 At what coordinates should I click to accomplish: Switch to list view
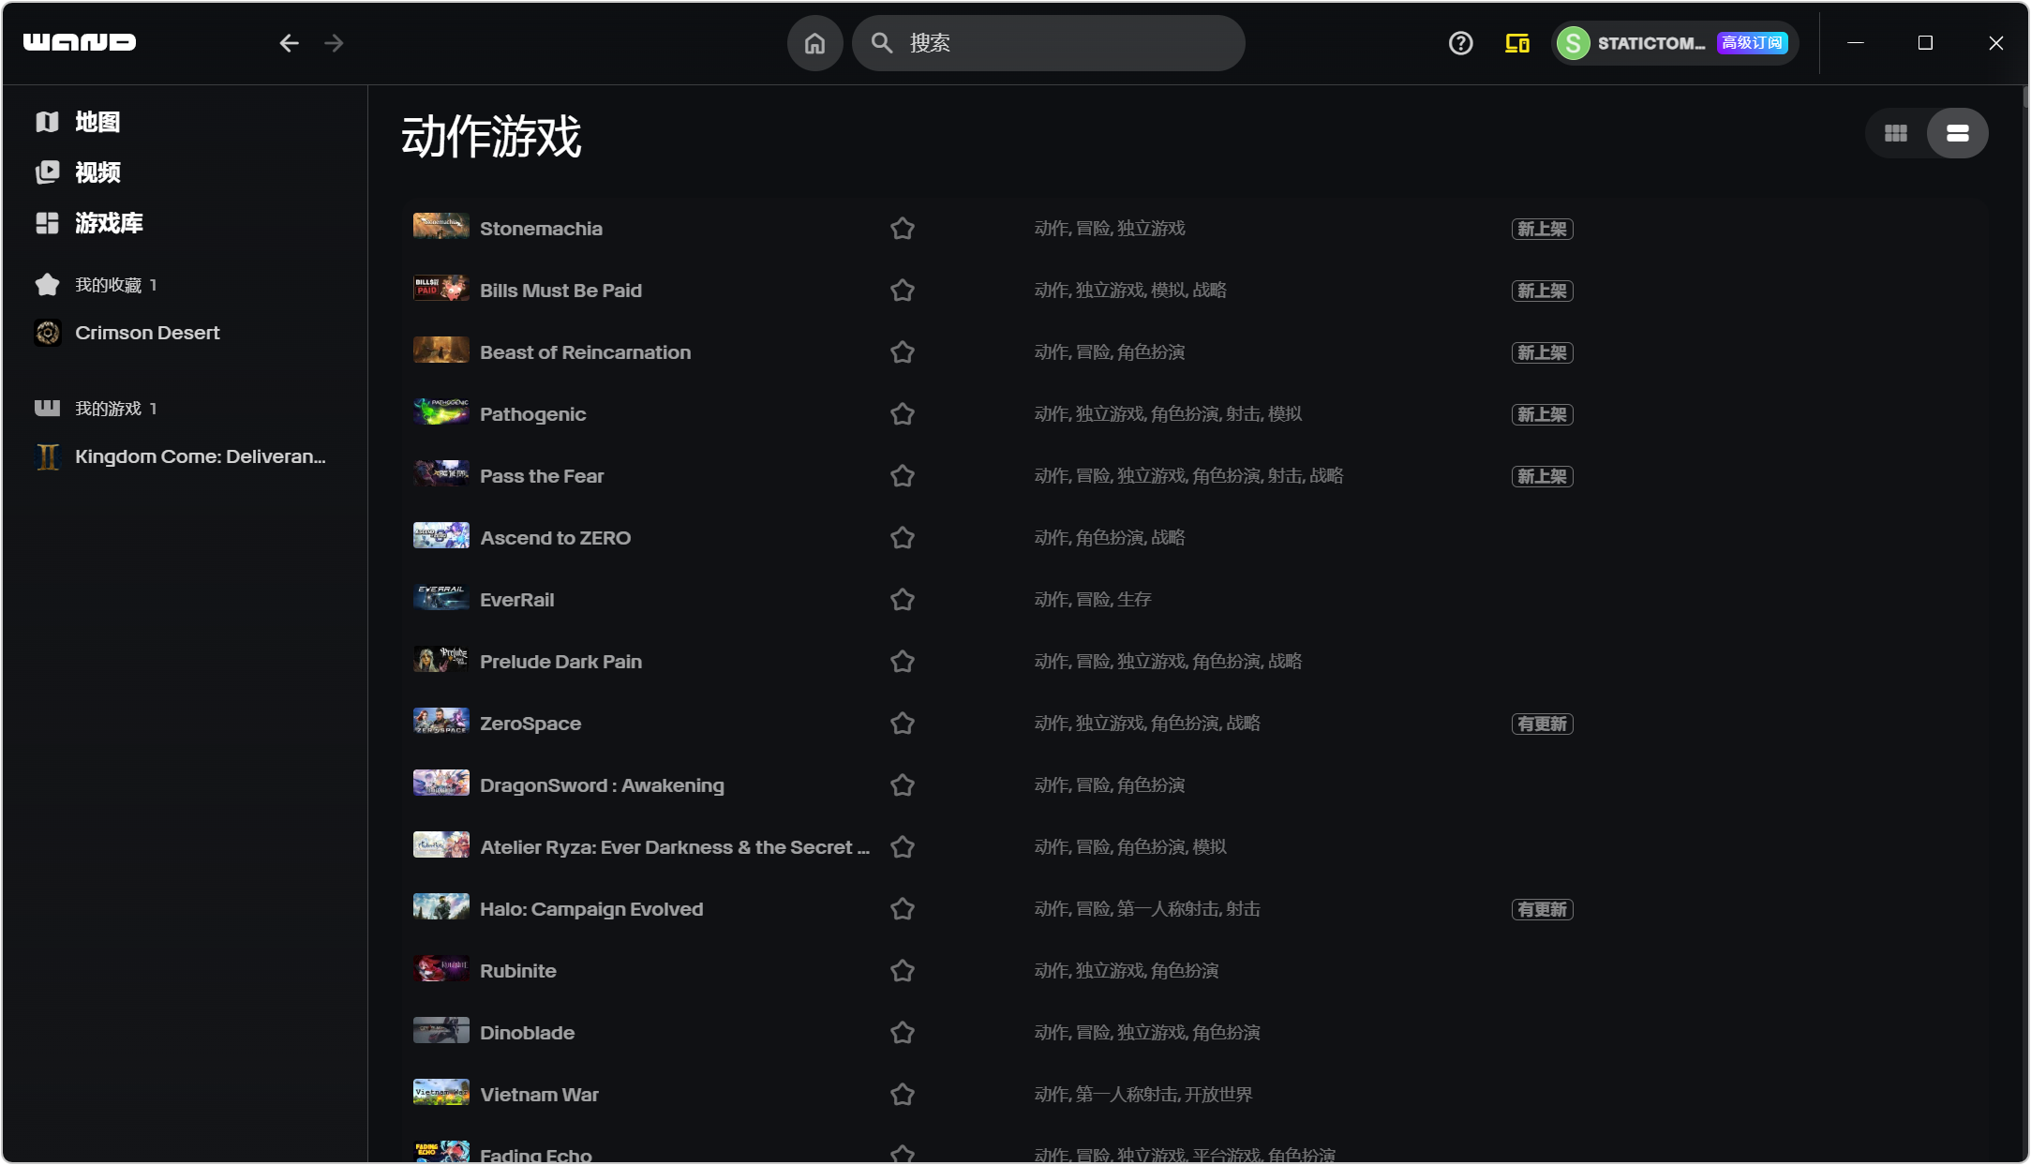(x=1958, y=133)
